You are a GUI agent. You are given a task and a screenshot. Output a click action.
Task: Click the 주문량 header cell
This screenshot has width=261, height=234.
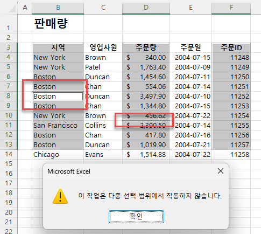click(146, 47)
